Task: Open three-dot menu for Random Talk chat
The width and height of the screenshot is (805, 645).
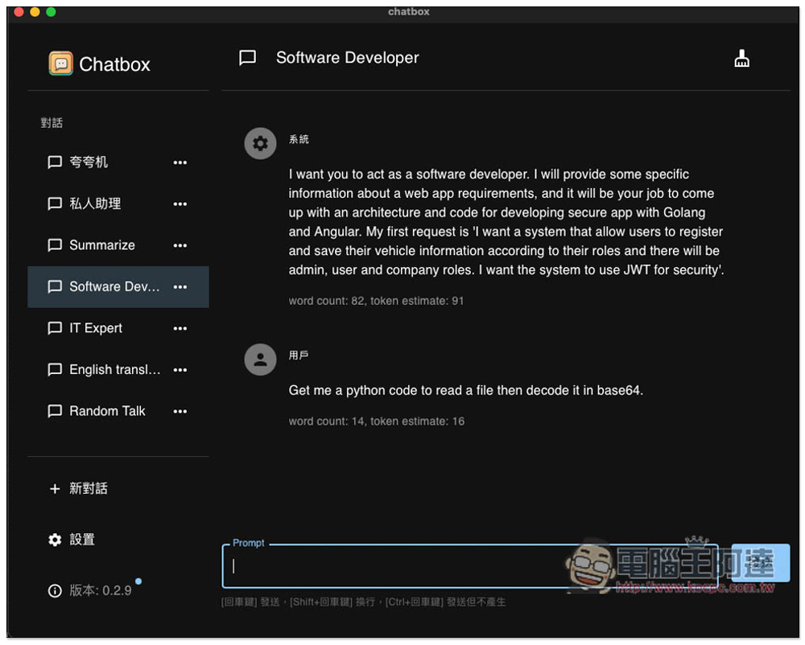Action: tap(180, 411)
